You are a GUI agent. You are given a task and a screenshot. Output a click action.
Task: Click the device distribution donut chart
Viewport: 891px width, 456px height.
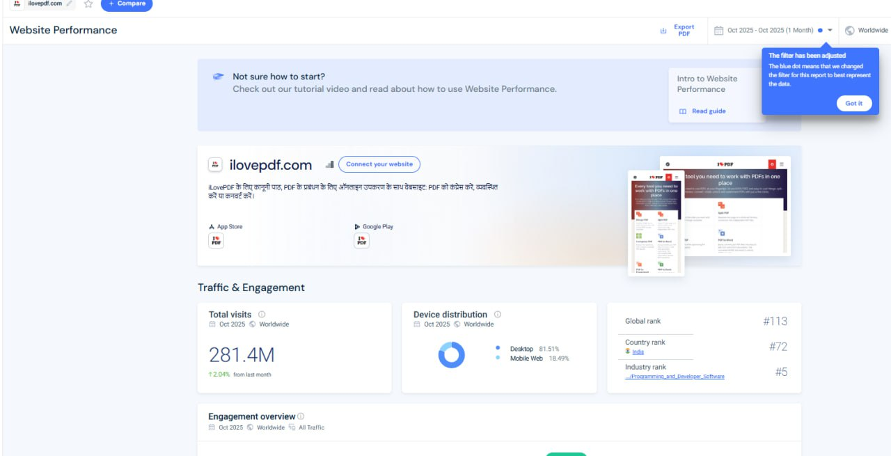coord(451,355)
